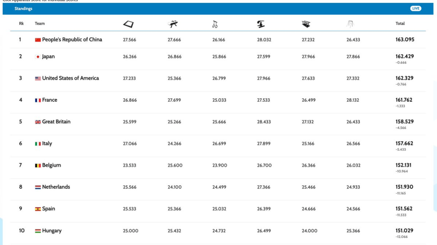Click the Team column header
Image resolution: width=437 pixels, height=245 pixels.
[40, 23]
